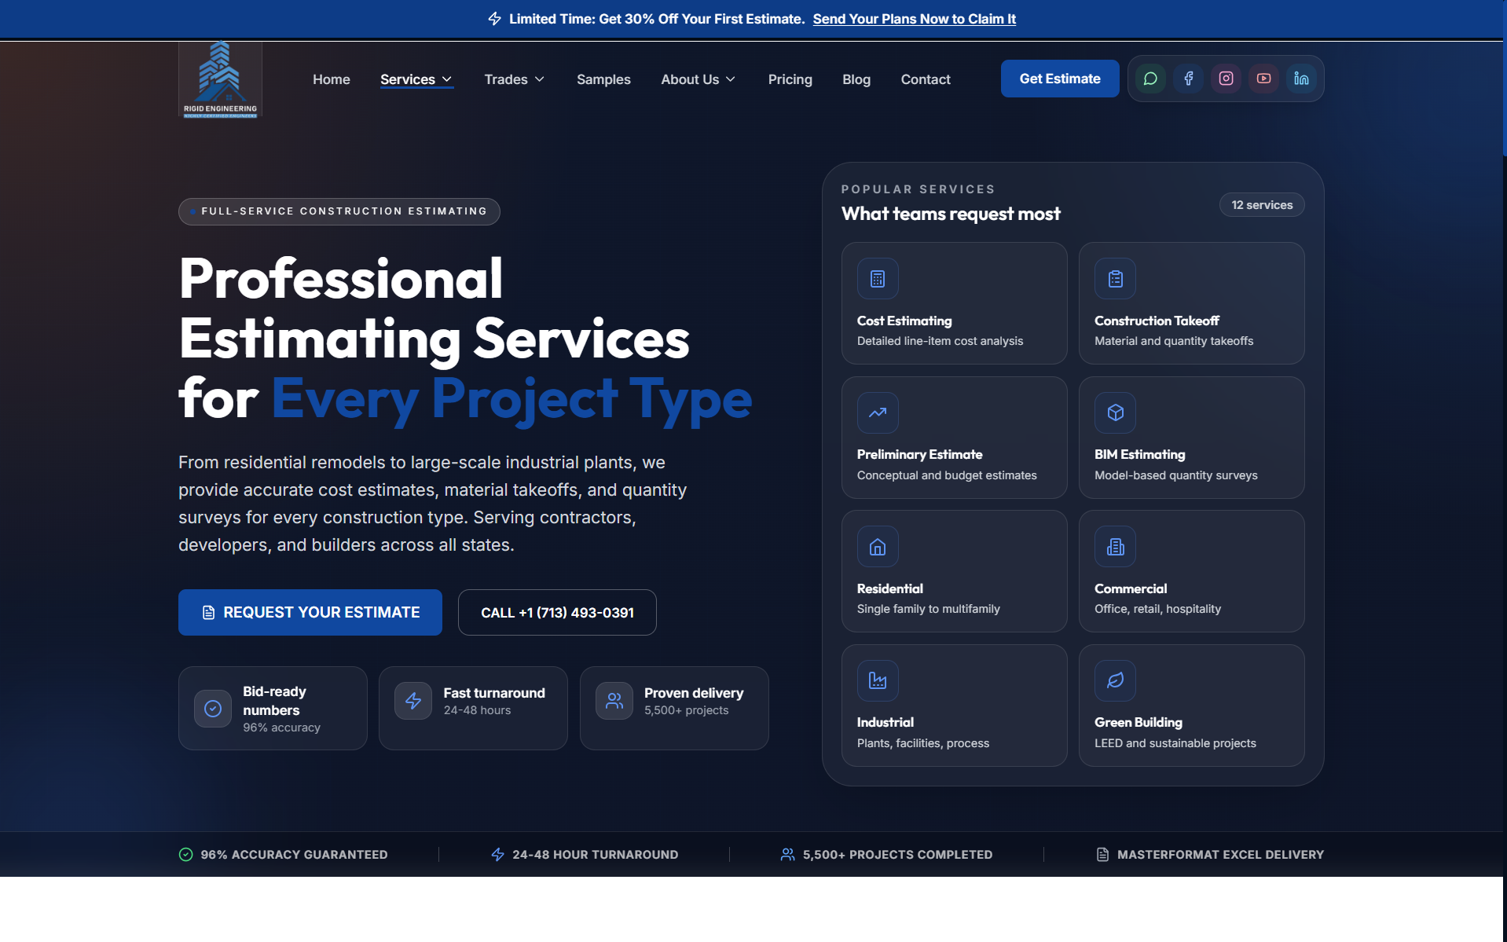Click the Industrial factory icon
The image size is (1507, 942).
[878, 680]
